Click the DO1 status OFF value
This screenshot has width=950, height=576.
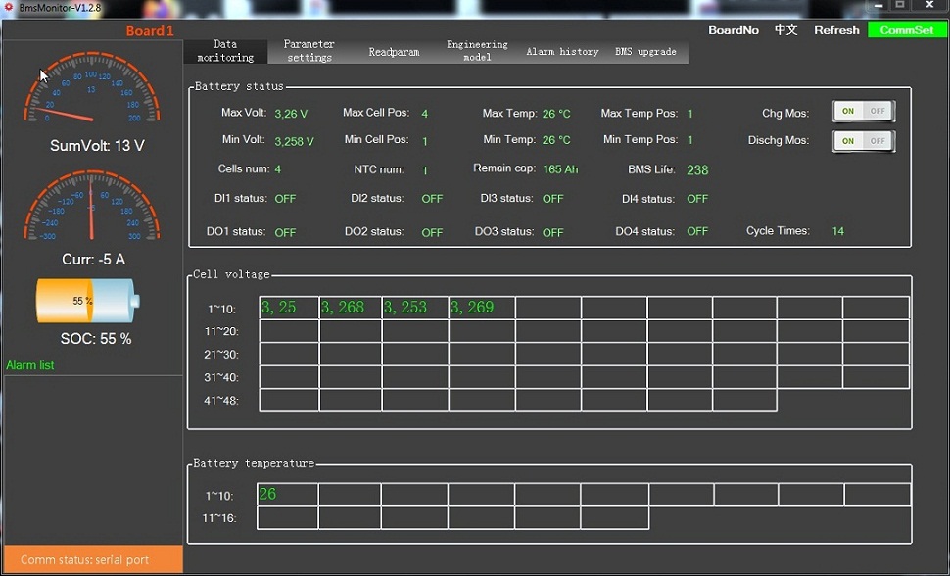285,232
